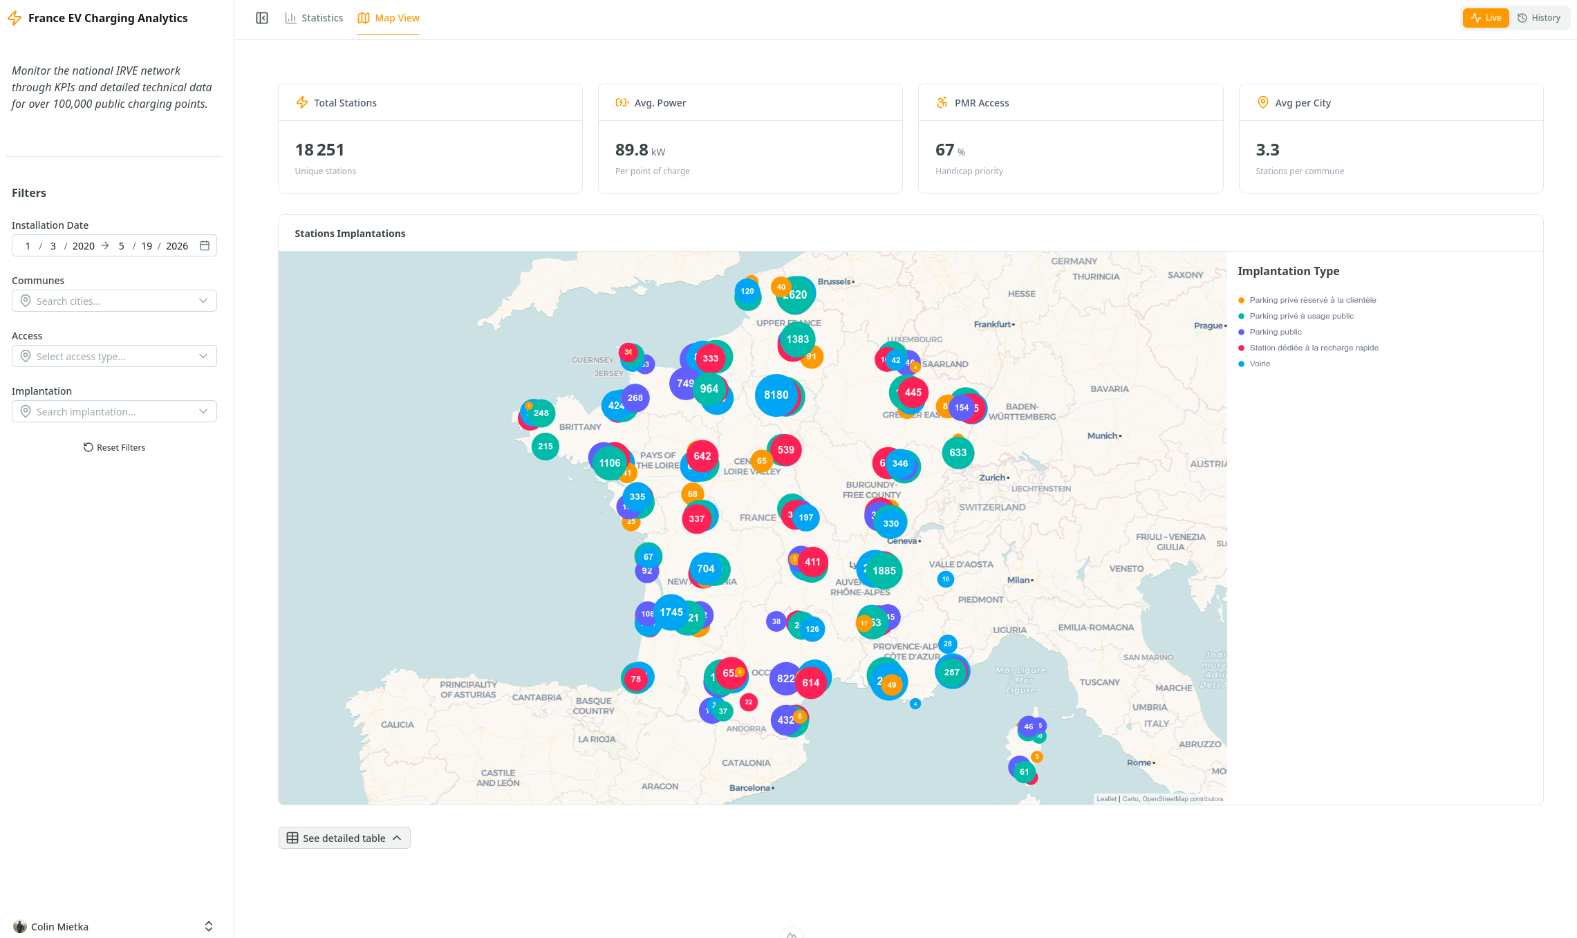Click the Parking public purple color dot
The image size is (1577, 938).
coord(1242,332)
